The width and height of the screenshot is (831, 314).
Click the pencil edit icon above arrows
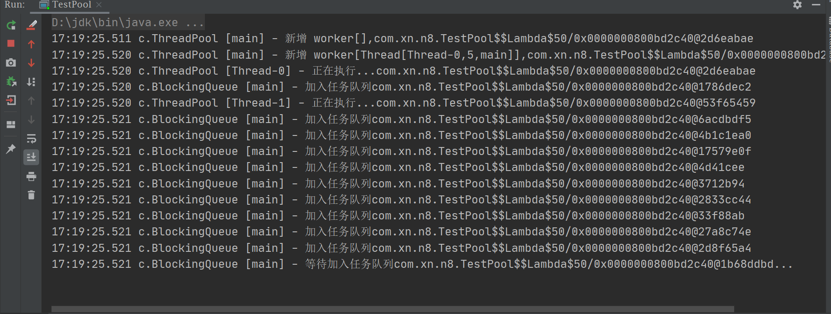[x=32, y=25]
